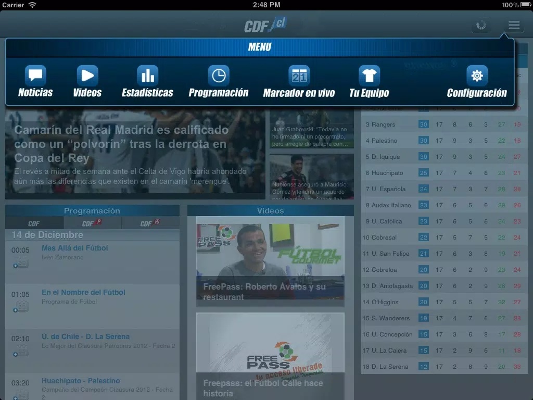533x400 pixels.
Task: Add reminder for 02:10 U. de Chile match
Action: tap(20, 352)
